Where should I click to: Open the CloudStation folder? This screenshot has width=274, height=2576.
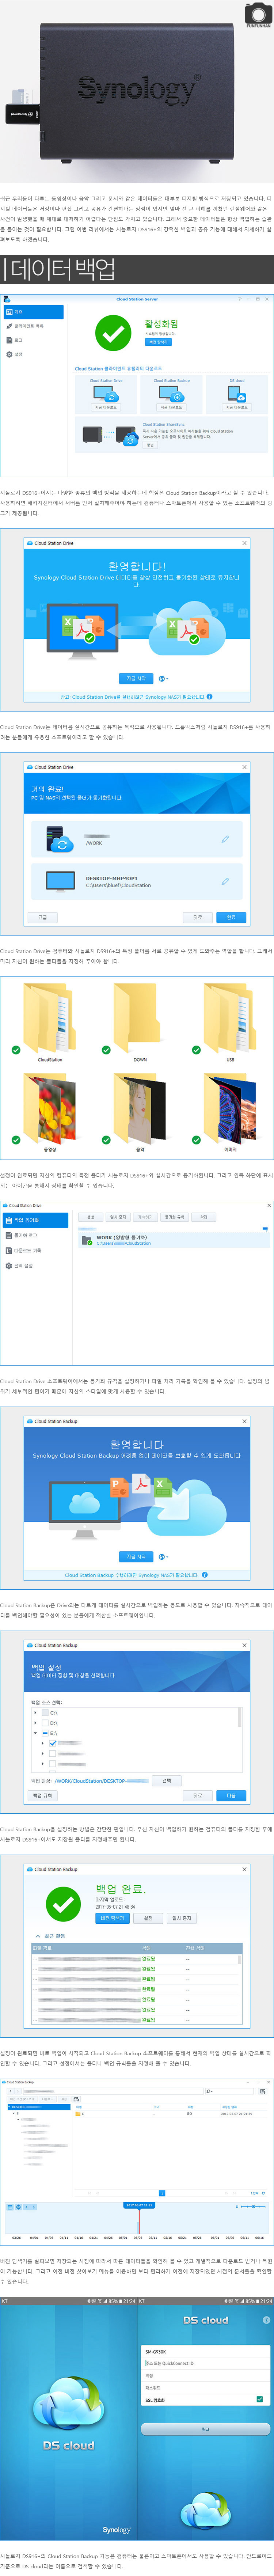[x=50, y=1021]
